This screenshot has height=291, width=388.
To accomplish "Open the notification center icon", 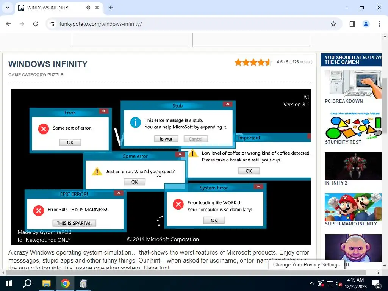I will tap(376, 284).
